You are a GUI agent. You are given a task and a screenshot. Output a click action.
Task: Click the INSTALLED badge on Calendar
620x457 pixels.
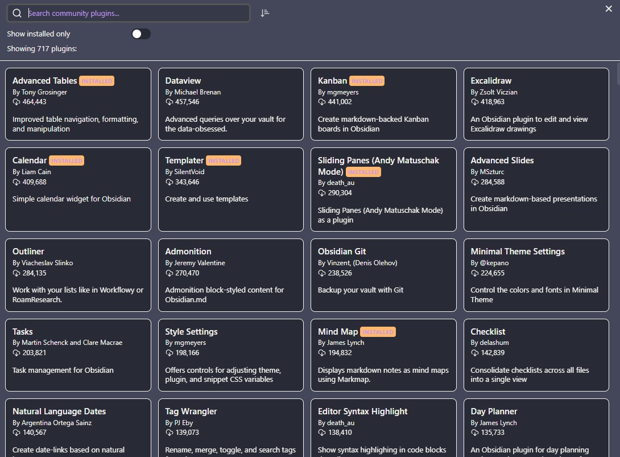tap(67, 160)
